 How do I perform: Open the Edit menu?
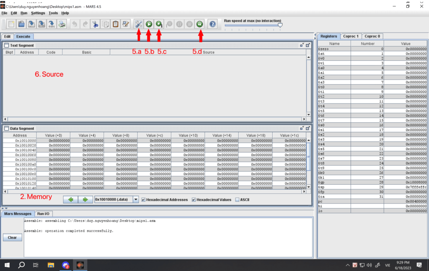pyautogui.click(x=14, y=13)
